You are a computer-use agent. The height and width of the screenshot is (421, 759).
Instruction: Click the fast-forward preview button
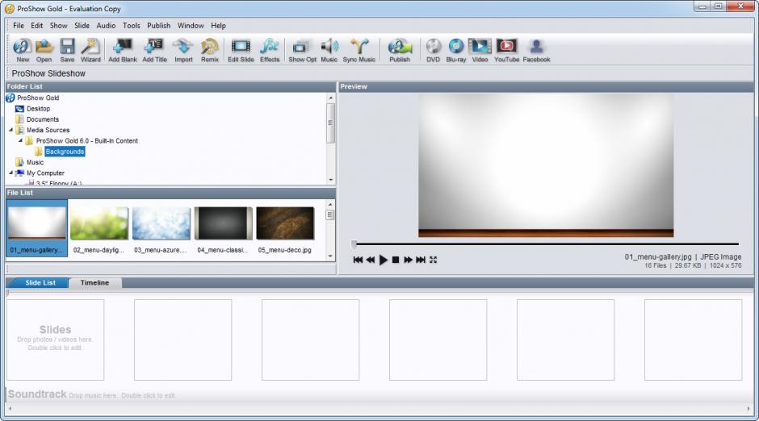pos(408,260)
